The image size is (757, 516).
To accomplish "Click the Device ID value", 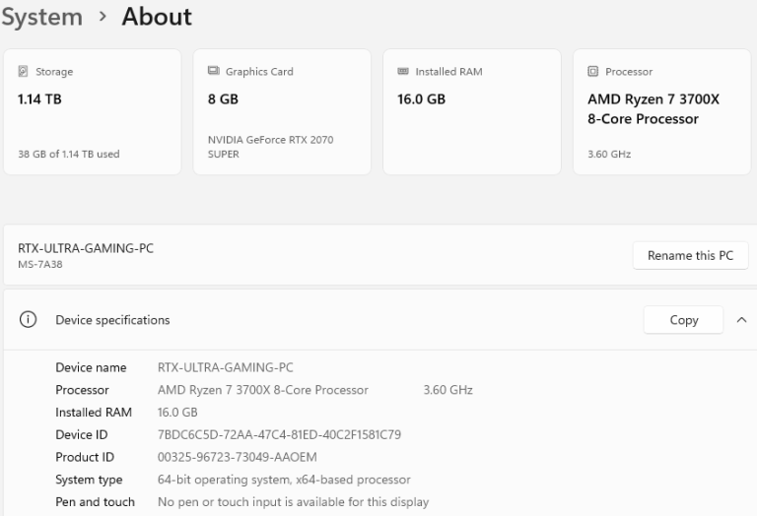I will (x=279, y=434).
